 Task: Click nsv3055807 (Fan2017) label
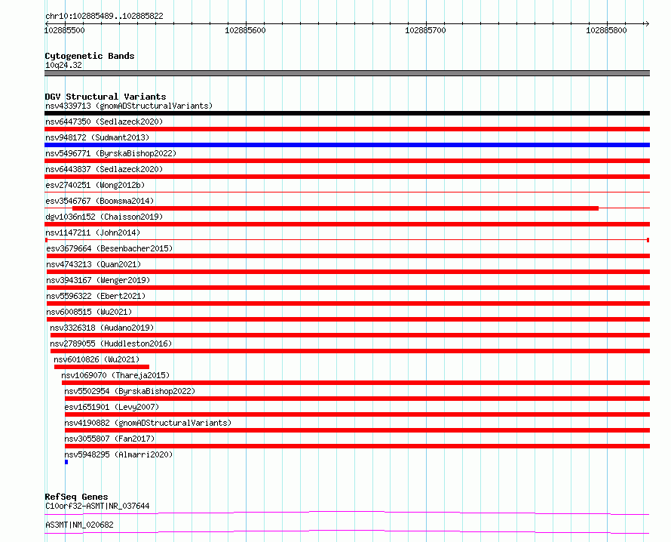click(x=109, y=439)
